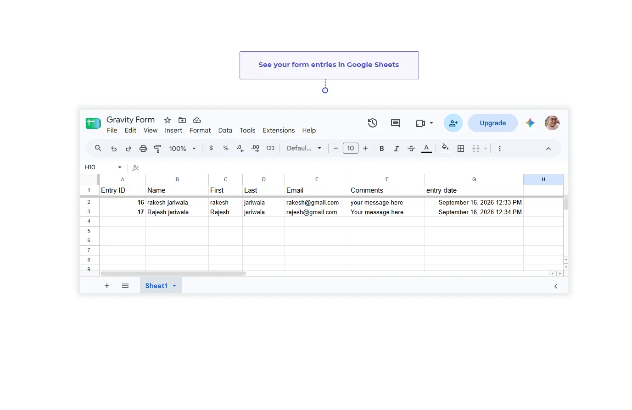Decrease decimal places

pyautogui.click(x=240, y=148)
